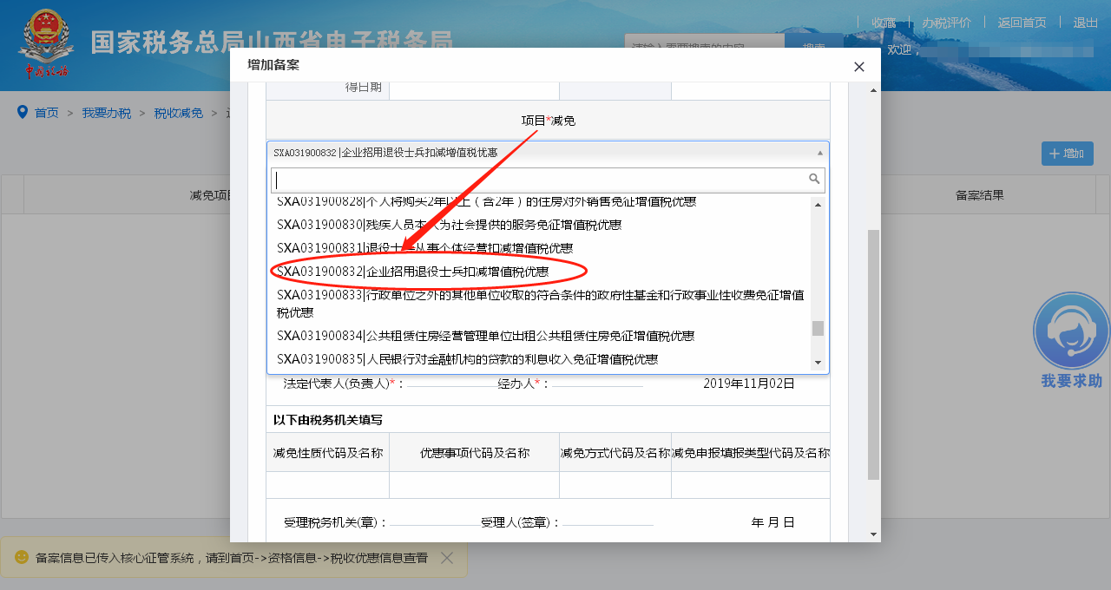
Task: Open 税收减免 breadcrumb link
Action: click(179, 113)
